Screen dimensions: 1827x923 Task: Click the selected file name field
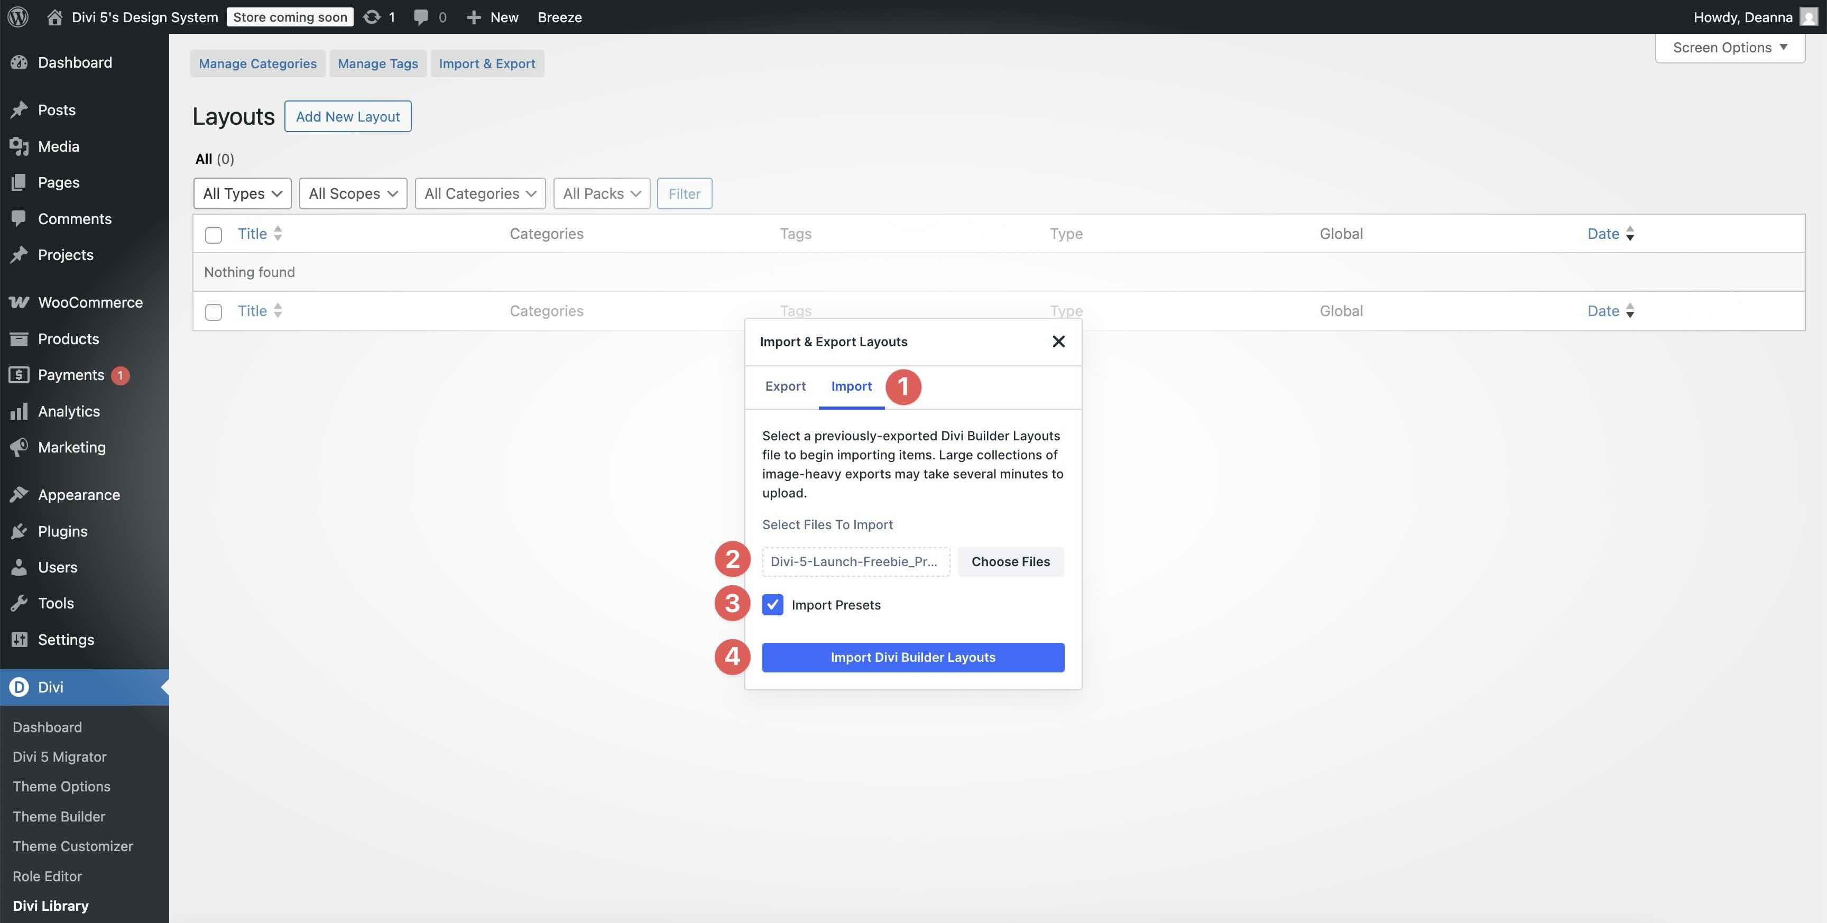pyautogui.click(x=855, y=561)
